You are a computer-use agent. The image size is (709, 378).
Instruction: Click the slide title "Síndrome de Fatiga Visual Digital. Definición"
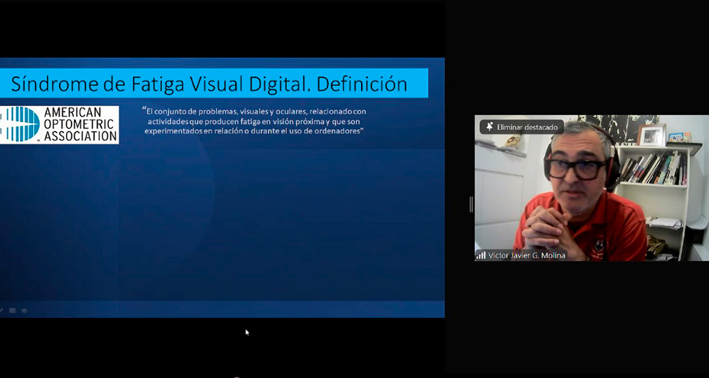pyautogui.click(x=209, y=84)
